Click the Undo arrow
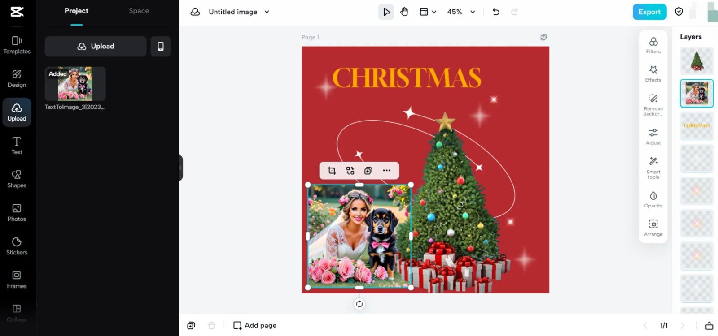 pyautogui.click(x=496, y=12)
